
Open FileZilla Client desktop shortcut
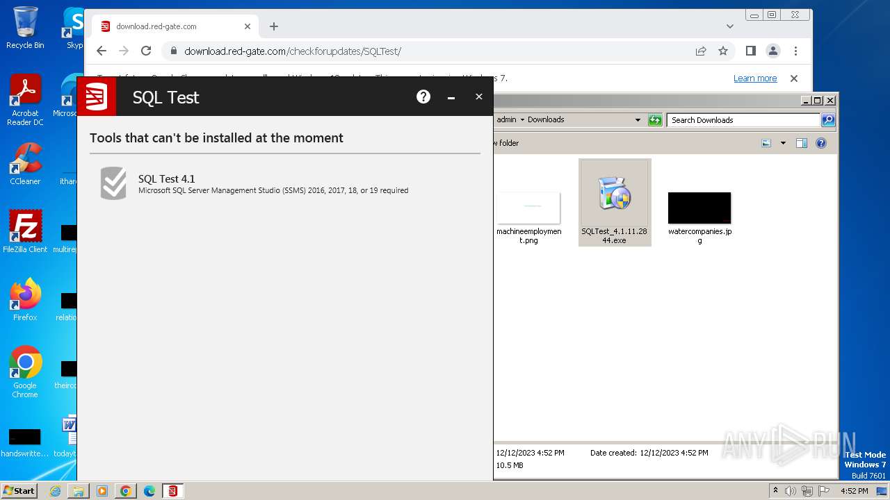[25, 231]
